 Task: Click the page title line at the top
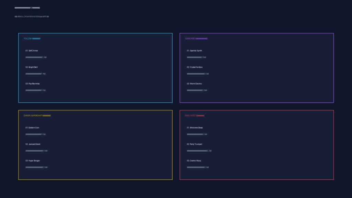27,8
